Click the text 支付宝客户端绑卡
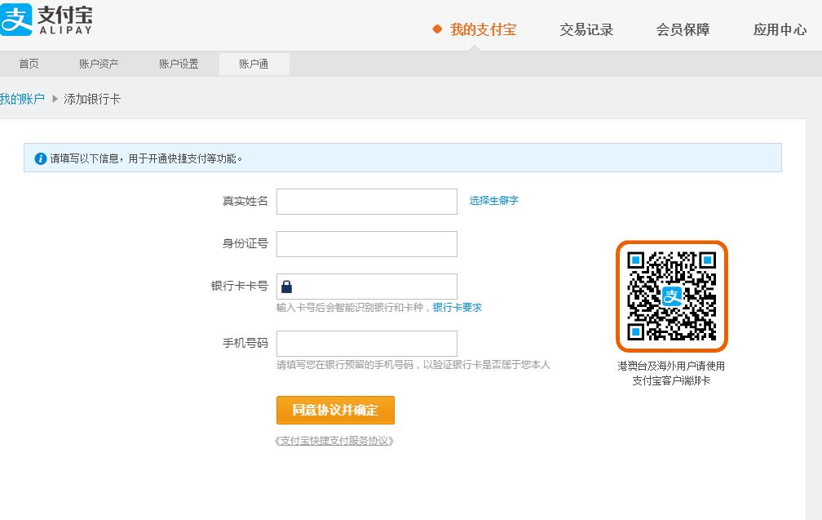This screenshot has width=822, height=520. 671,380
